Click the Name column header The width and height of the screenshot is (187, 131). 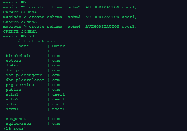(24, 46)
